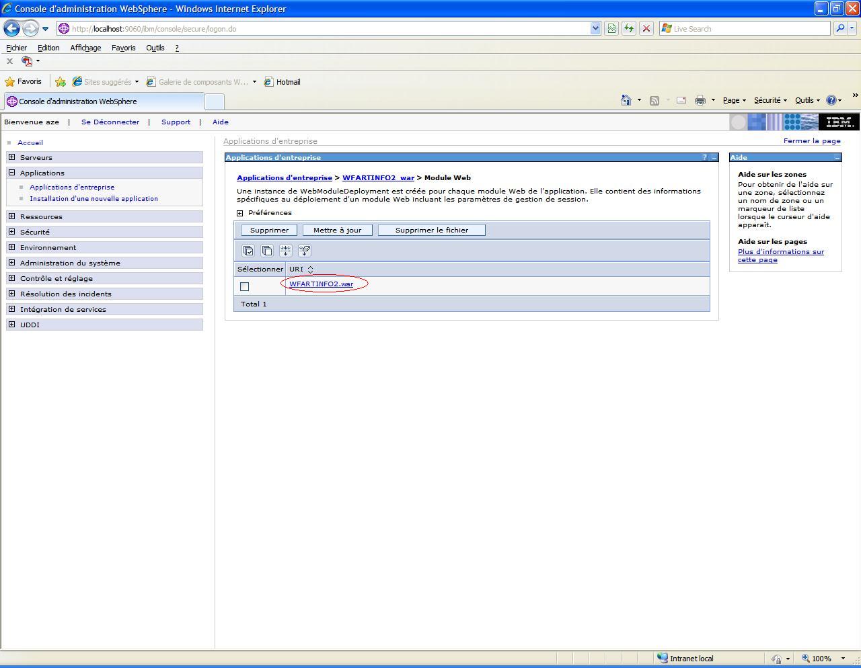Minimize the Aide help panel

837,158
